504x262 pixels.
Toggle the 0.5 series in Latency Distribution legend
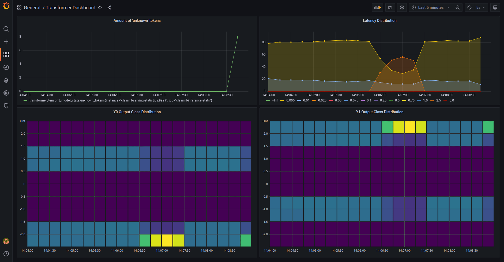click(x=398, y=100)
